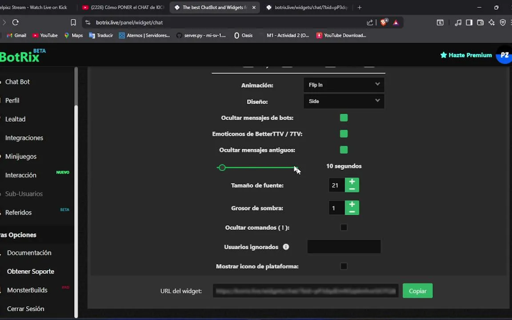Click the Copiar button
Screen dimensions: 512x320
(417, 291)
